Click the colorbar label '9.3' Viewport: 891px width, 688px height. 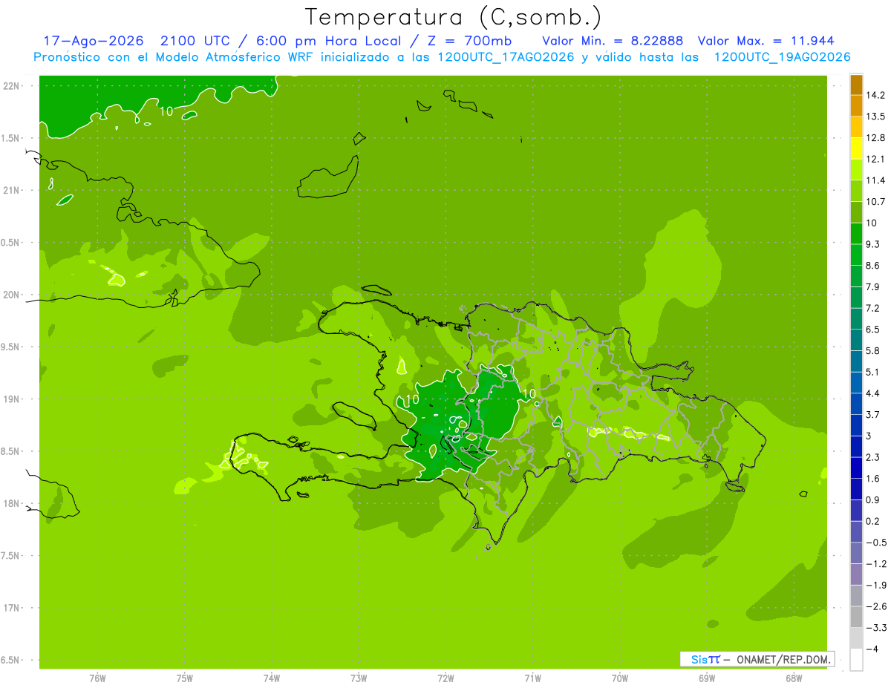pos(873,244)
